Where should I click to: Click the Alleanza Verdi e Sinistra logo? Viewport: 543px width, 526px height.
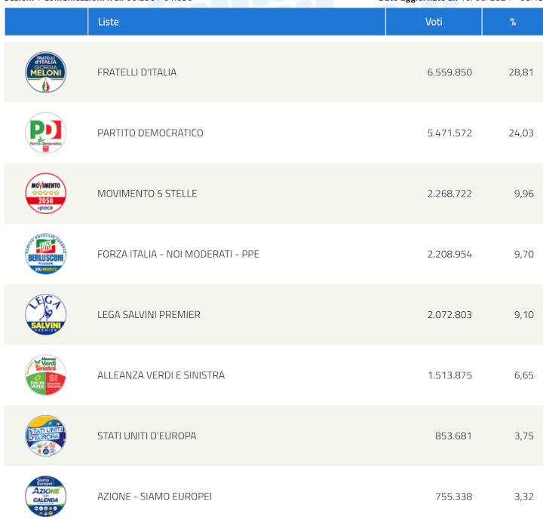[45, 375]
